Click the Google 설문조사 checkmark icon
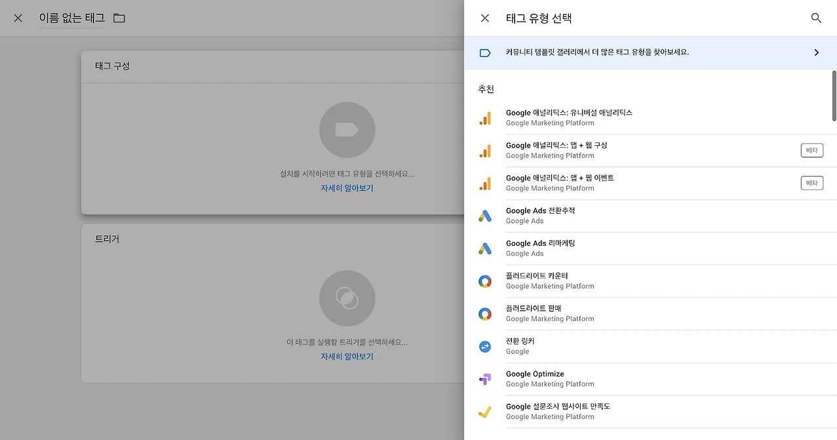 click(485, 412)
